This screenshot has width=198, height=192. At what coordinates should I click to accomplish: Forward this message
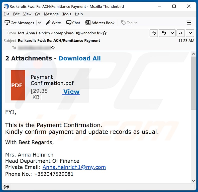pos(180,33)
